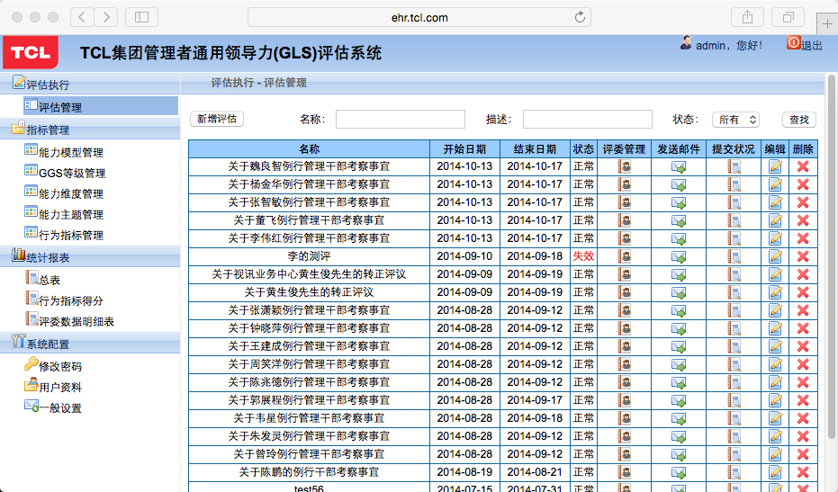The width and height of the screenshot is (838, 492).
Task: Delete the 关于魏良智例行管理干部考察事宜 evaluation
Action: (803, 166)
